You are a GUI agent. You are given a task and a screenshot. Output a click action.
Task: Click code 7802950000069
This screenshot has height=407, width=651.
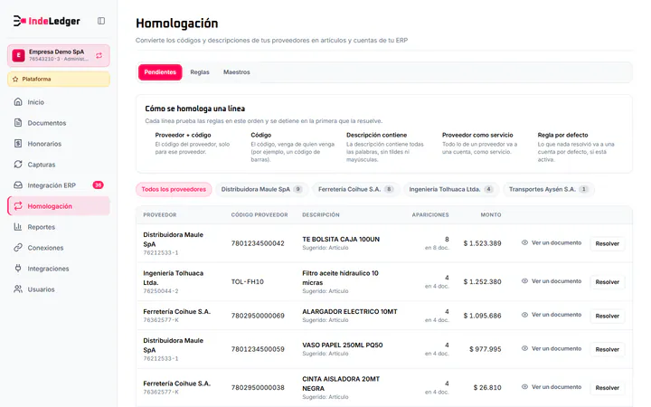point(258,316)
